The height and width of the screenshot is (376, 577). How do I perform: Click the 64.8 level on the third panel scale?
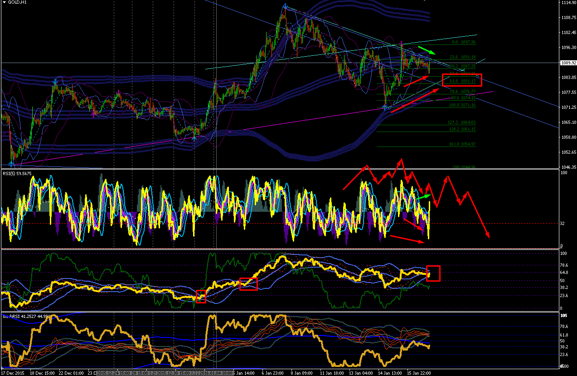(x=564, y=272)
